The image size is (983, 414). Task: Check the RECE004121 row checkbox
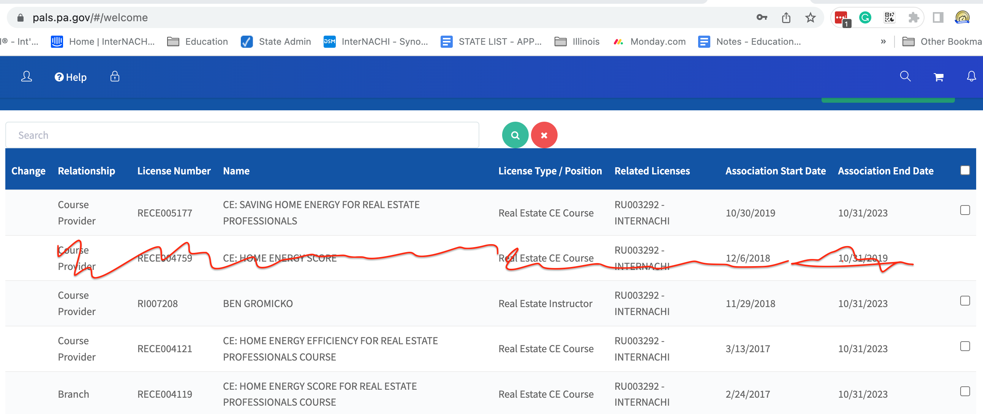tap(965, 346)
